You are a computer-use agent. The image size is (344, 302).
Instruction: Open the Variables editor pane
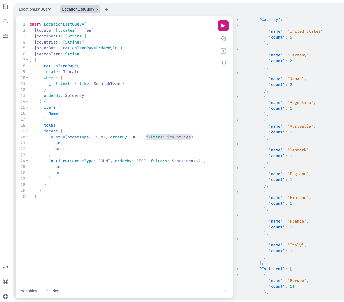click(x=29, y=291)
